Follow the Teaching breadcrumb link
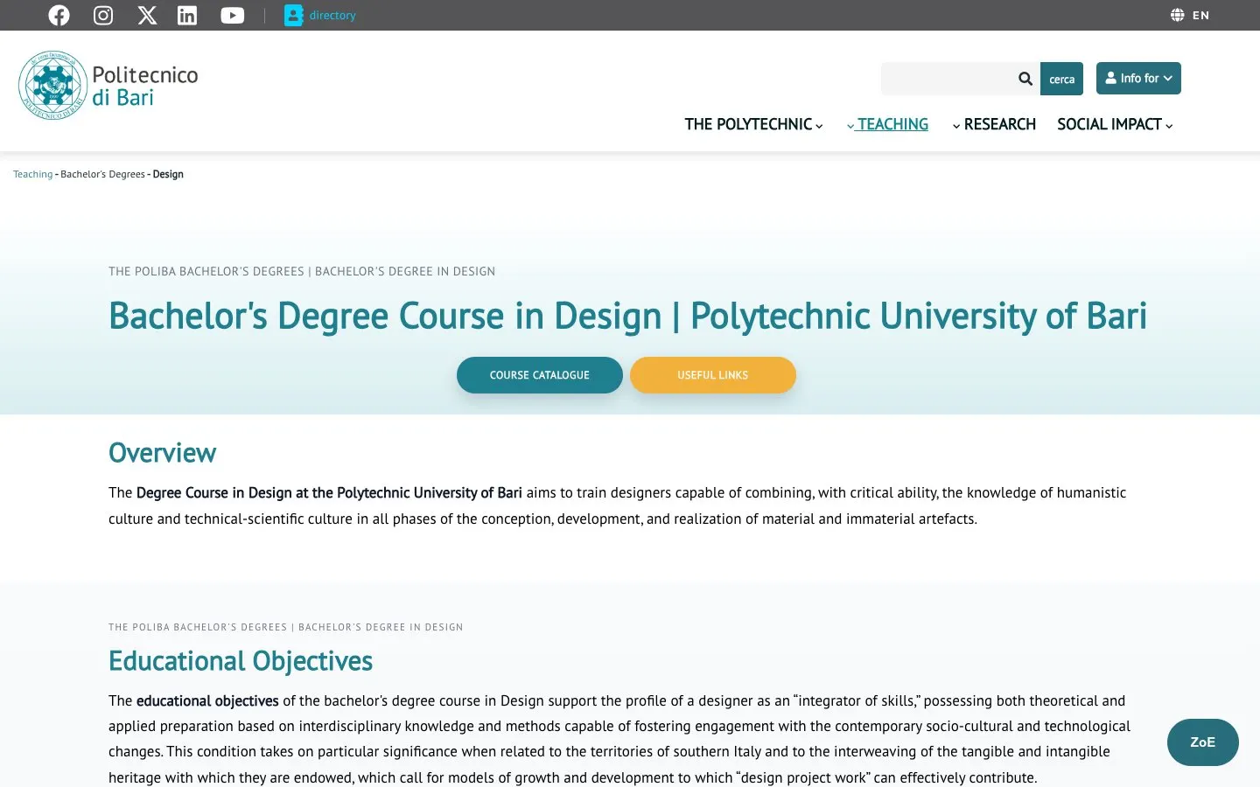1260x787 pixels. 33,174
